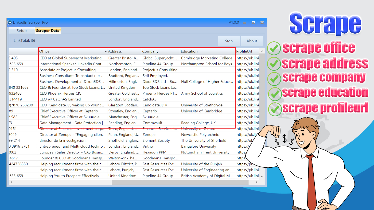Click the ProfileUrl column header
Screen dimensions: 374x210
[x=248, y=51]
